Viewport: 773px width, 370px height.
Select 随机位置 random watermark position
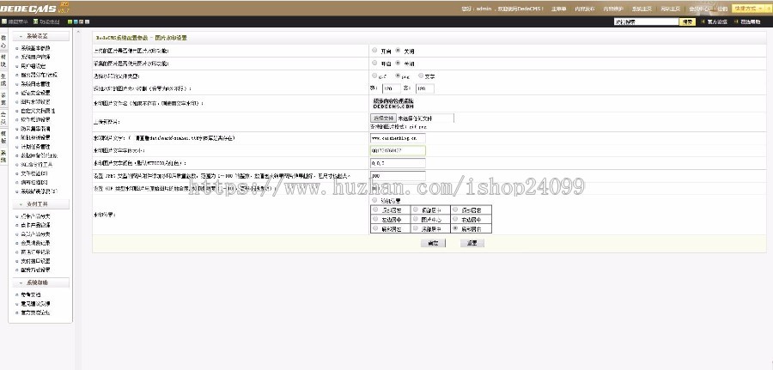(x=375, y=200)
